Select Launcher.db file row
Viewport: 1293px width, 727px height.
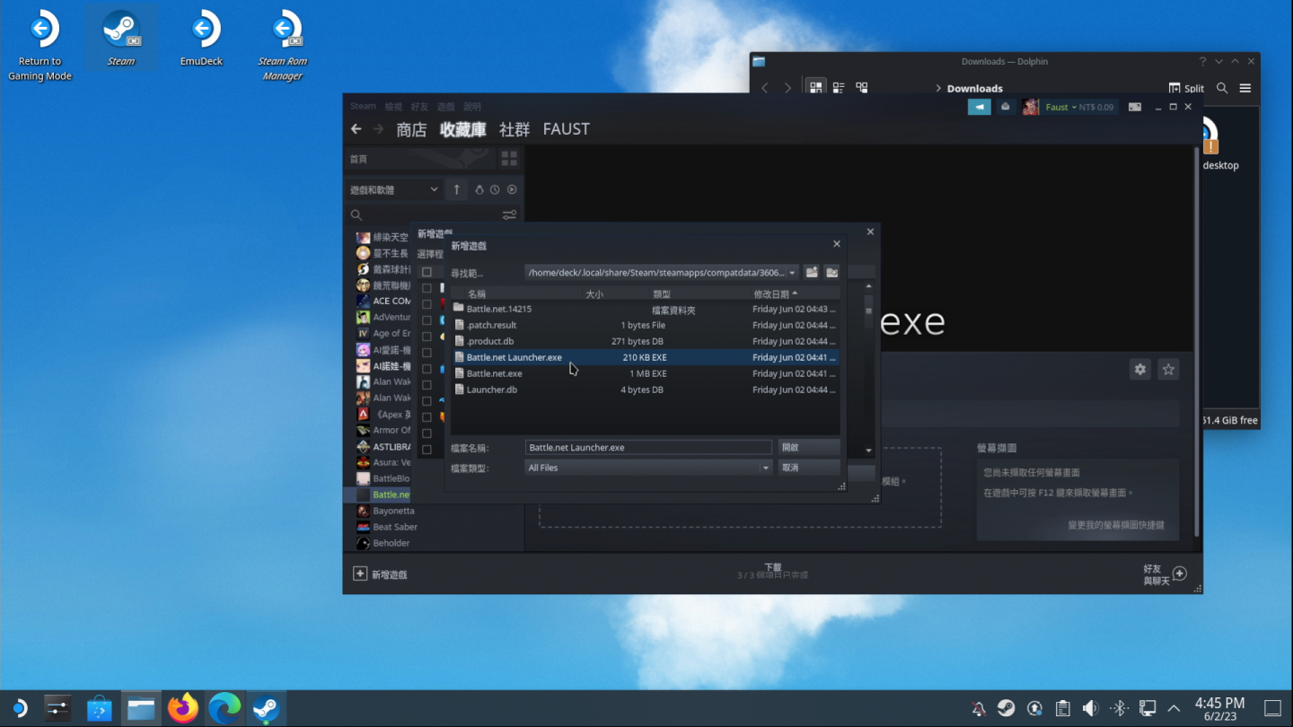pos(645,390)
